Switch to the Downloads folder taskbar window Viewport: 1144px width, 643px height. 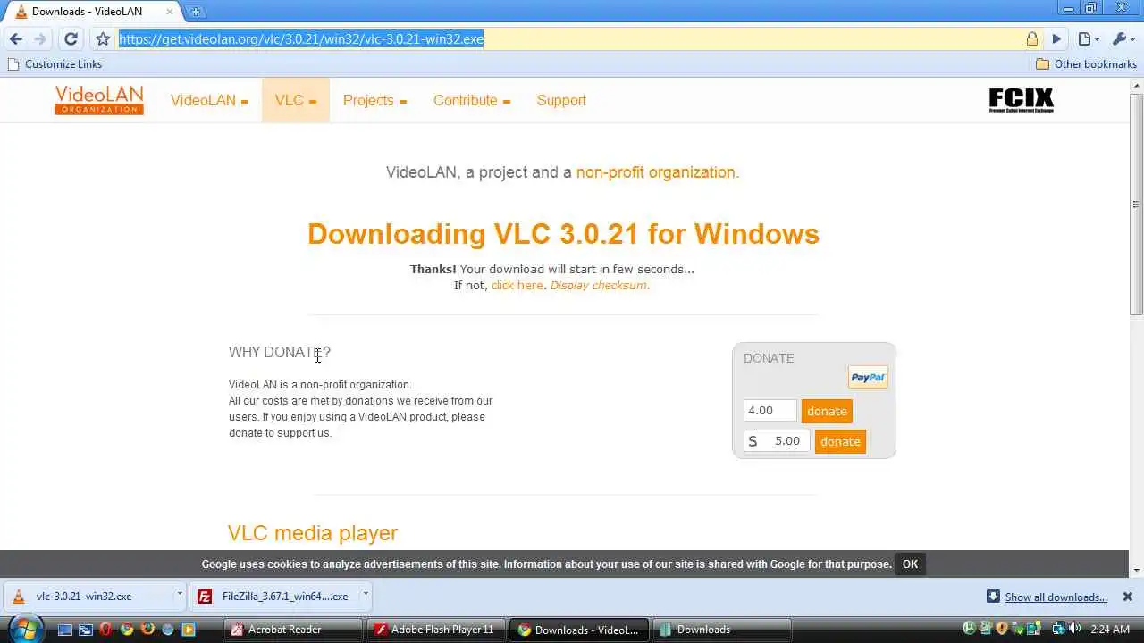722,630
